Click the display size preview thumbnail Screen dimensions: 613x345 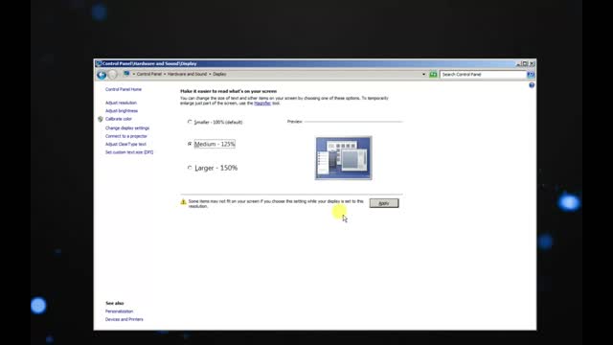[x=344, y=158]
